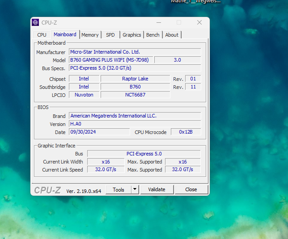This screenshot has width=288, height=239.
Task: Select the Mainboard tab
Action: coord(65,34)
